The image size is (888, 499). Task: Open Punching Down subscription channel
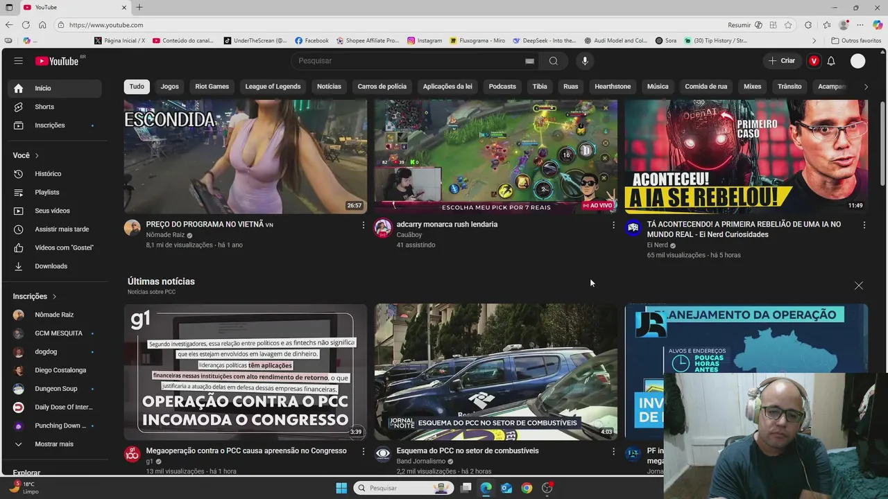[55, 426]
